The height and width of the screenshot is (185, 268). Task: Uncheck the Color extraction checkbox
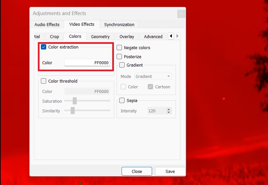[44, 47]
